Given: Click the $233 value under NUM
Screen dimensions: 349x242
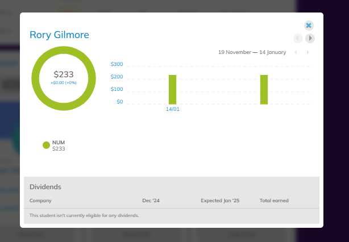Looking at the screenshot, I should (59, 149).
